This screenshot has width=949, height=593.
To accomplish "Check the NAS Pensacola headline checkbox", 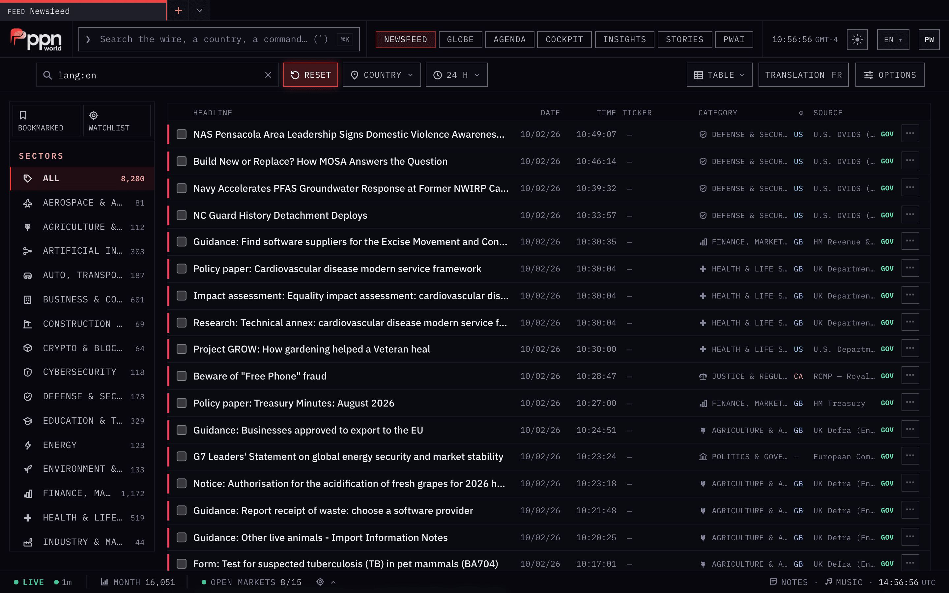I will tap(182, 134).
